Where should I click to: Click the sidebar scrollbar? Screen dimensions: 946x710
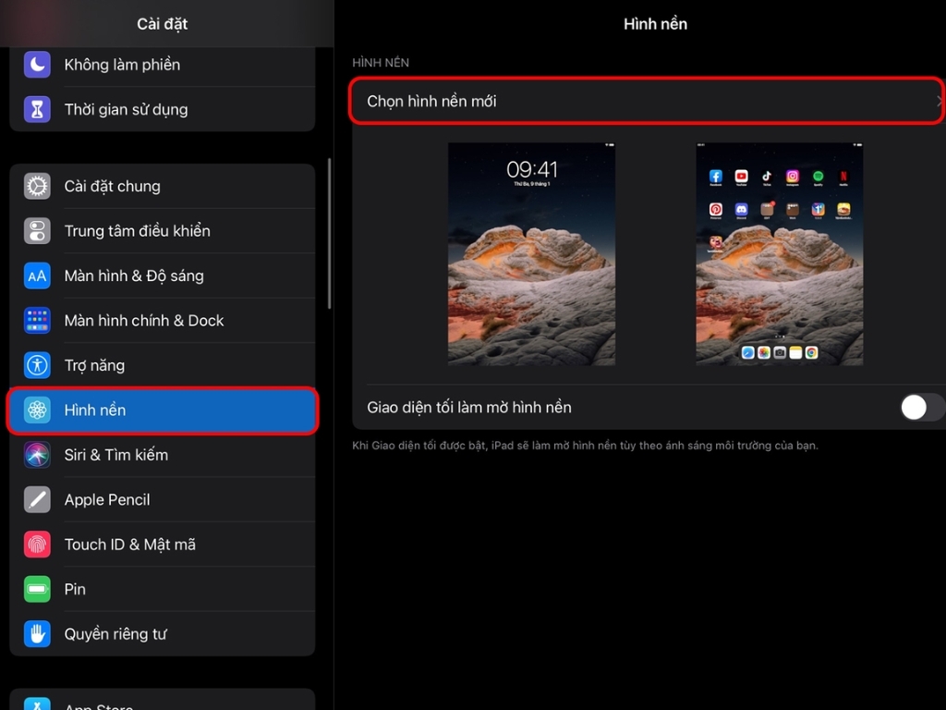[330, 234]
